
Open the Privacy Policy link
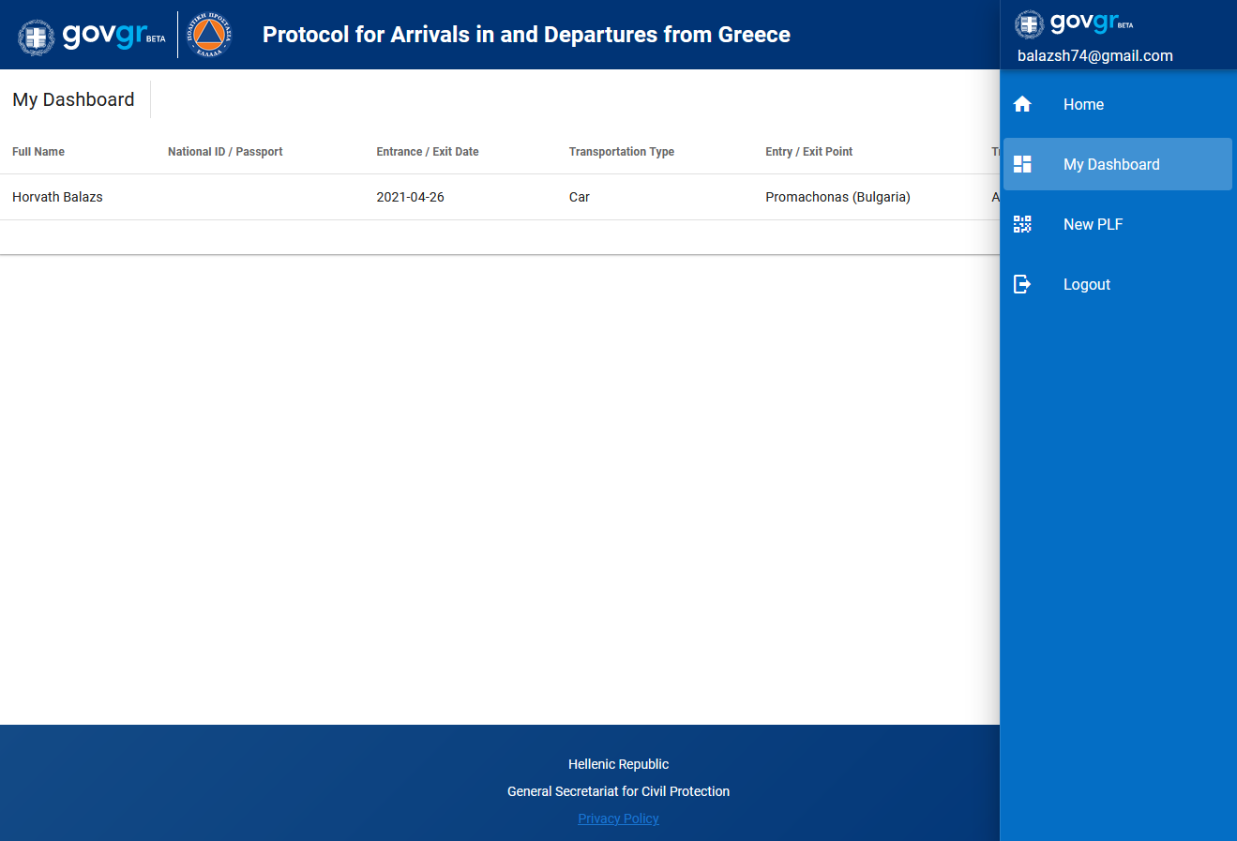tap(618, 818)
